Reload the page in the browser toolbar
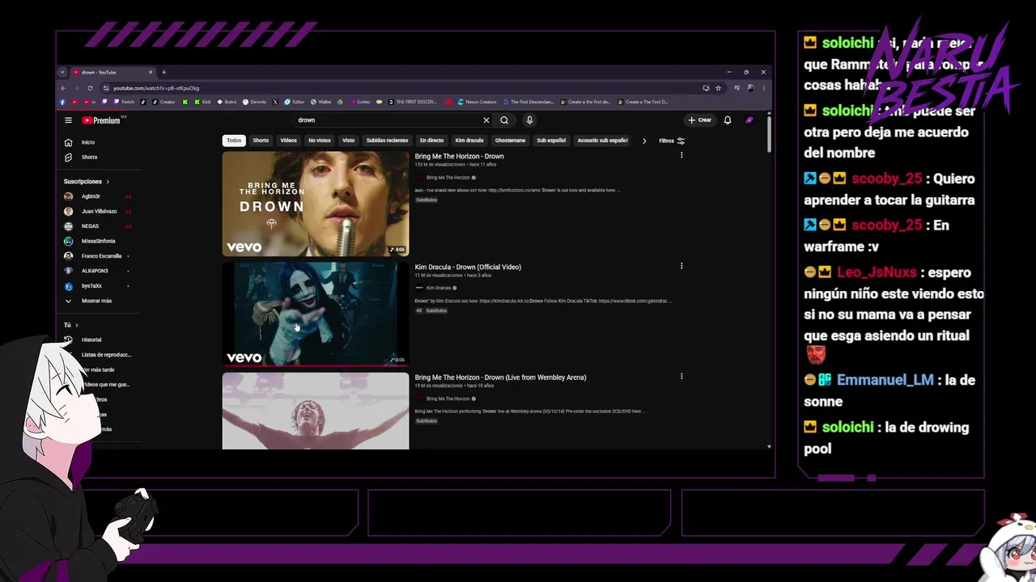 click(90, 88)
